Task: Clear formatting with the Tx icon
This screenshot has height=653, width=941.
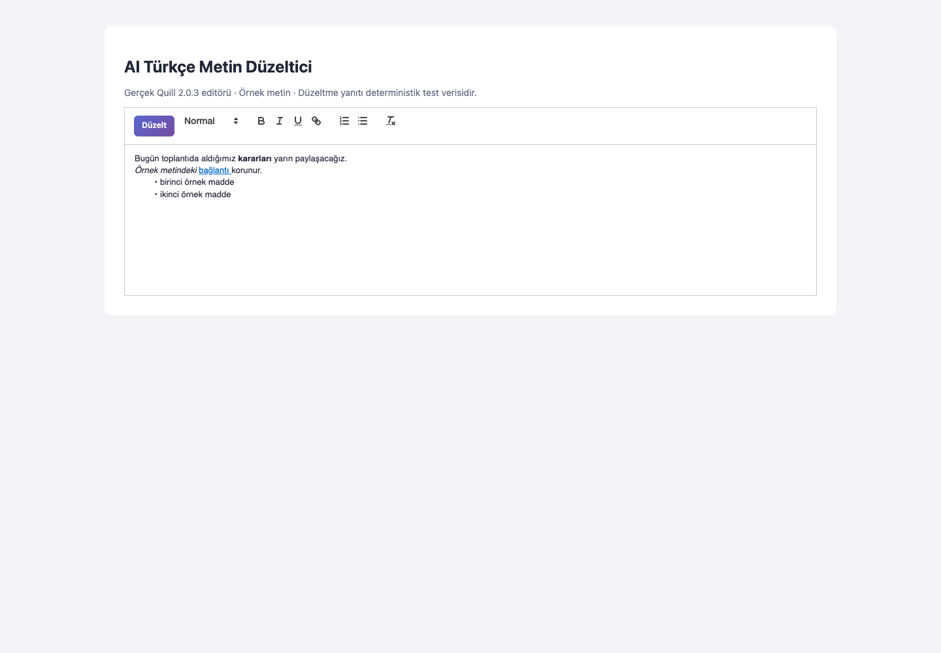Action: click(391, 121)
